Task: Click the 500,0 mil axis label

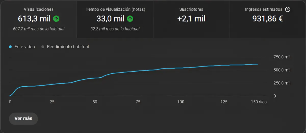Action: click(282, 70)
